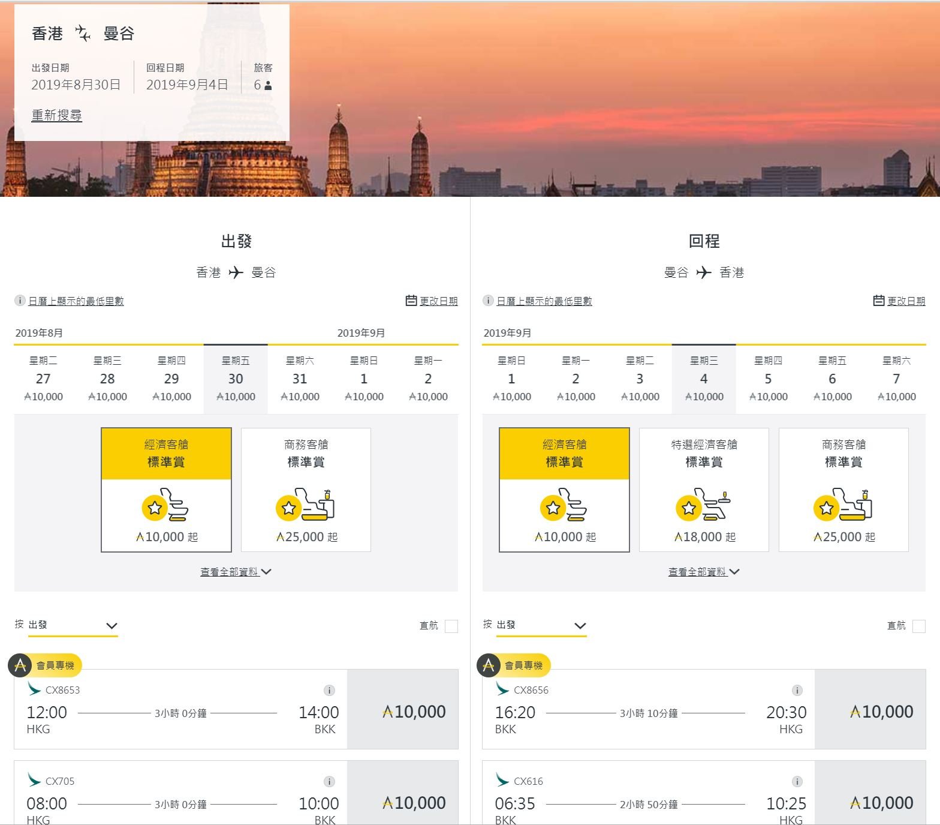Tick the return 直航 checkbox
Image resolution: width=940 pixels, height=825 pixels.
tap(918, 626)
